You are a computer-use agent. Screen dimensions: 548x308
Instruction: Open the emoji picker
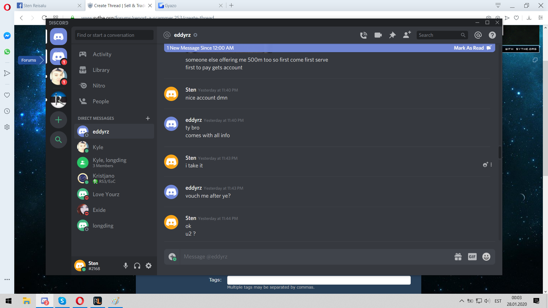pyautogui.click(x=486, y=257)
